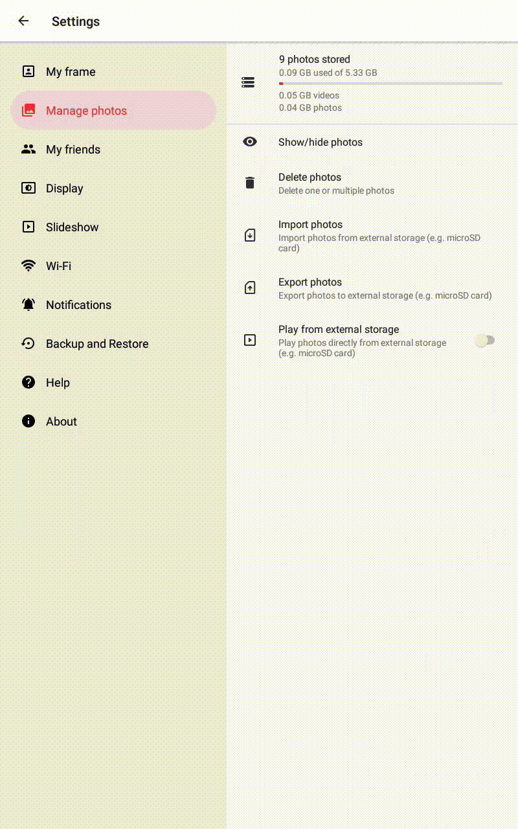Image resolution: width=518 pixels, height=829 pixels.
Task: Open the Manage photos section
Action: tap(113, 110)
